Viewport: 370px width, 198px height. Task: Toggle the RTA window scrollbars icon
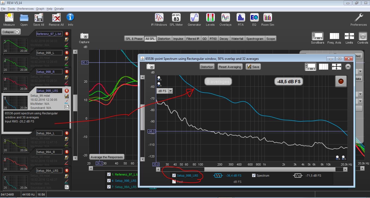[x=310, y=67]
